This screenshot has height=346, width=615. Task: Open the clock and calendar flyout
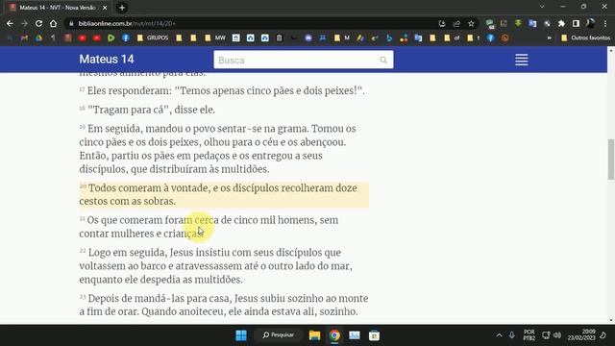click(x=581, y=335)
